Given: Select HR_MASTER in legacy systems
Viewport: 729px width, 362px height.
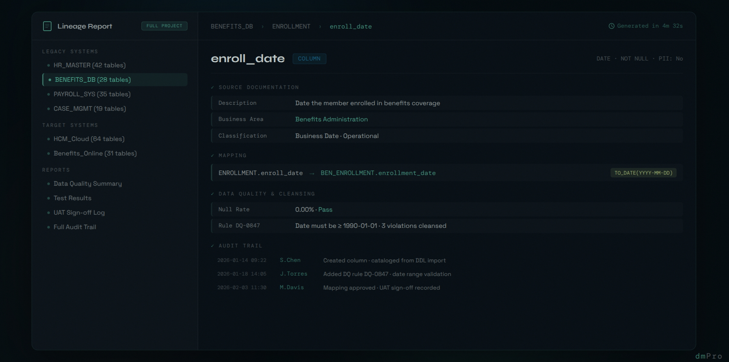Looking at the screenshot, I should tap(89, 65).
